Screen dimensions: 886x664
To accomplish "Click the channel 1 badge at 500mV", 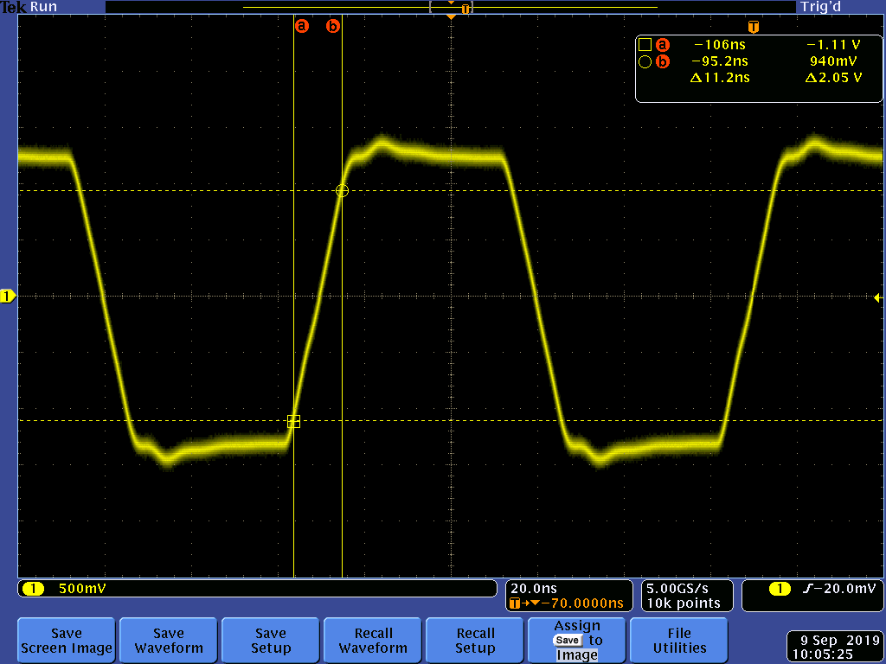I will click(x=33, y=589).
